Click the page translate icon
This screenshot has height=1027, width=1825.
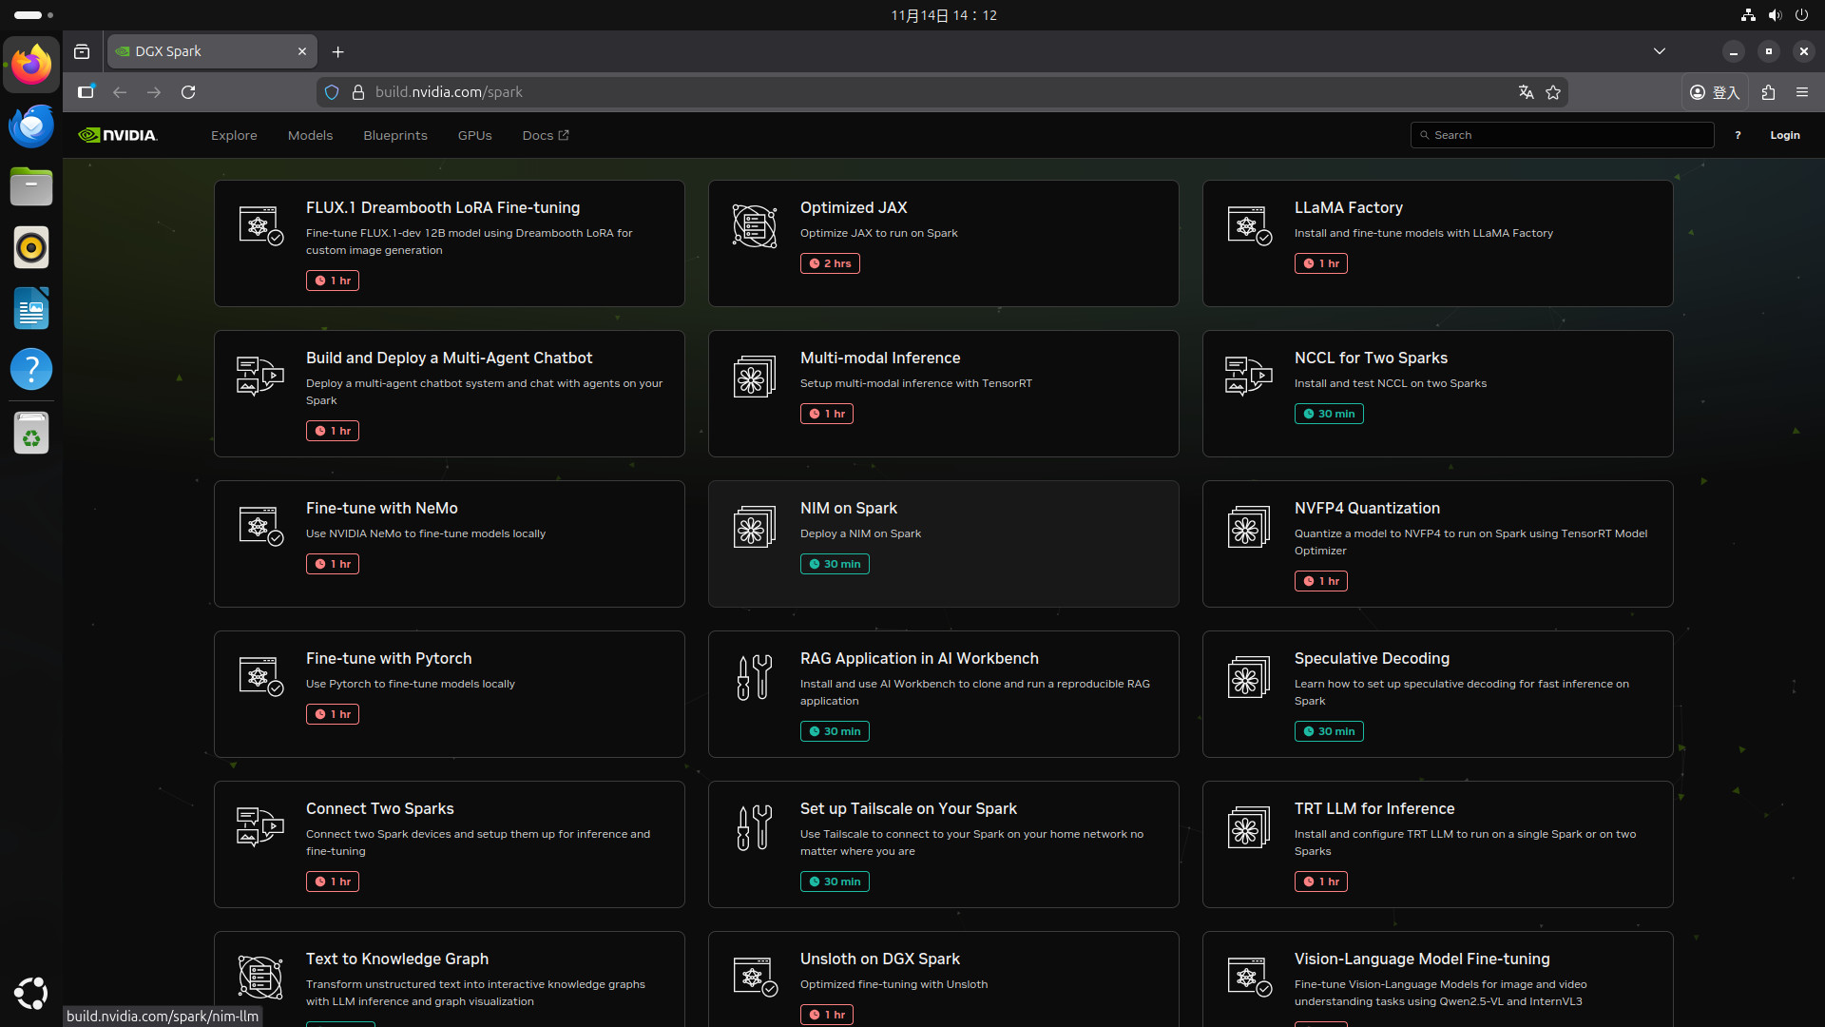(x=1526, y=92)
